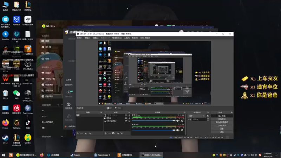281x158 pixels.
Task: Open 网易云音乐 desktop icon
Action: (17, 110)
